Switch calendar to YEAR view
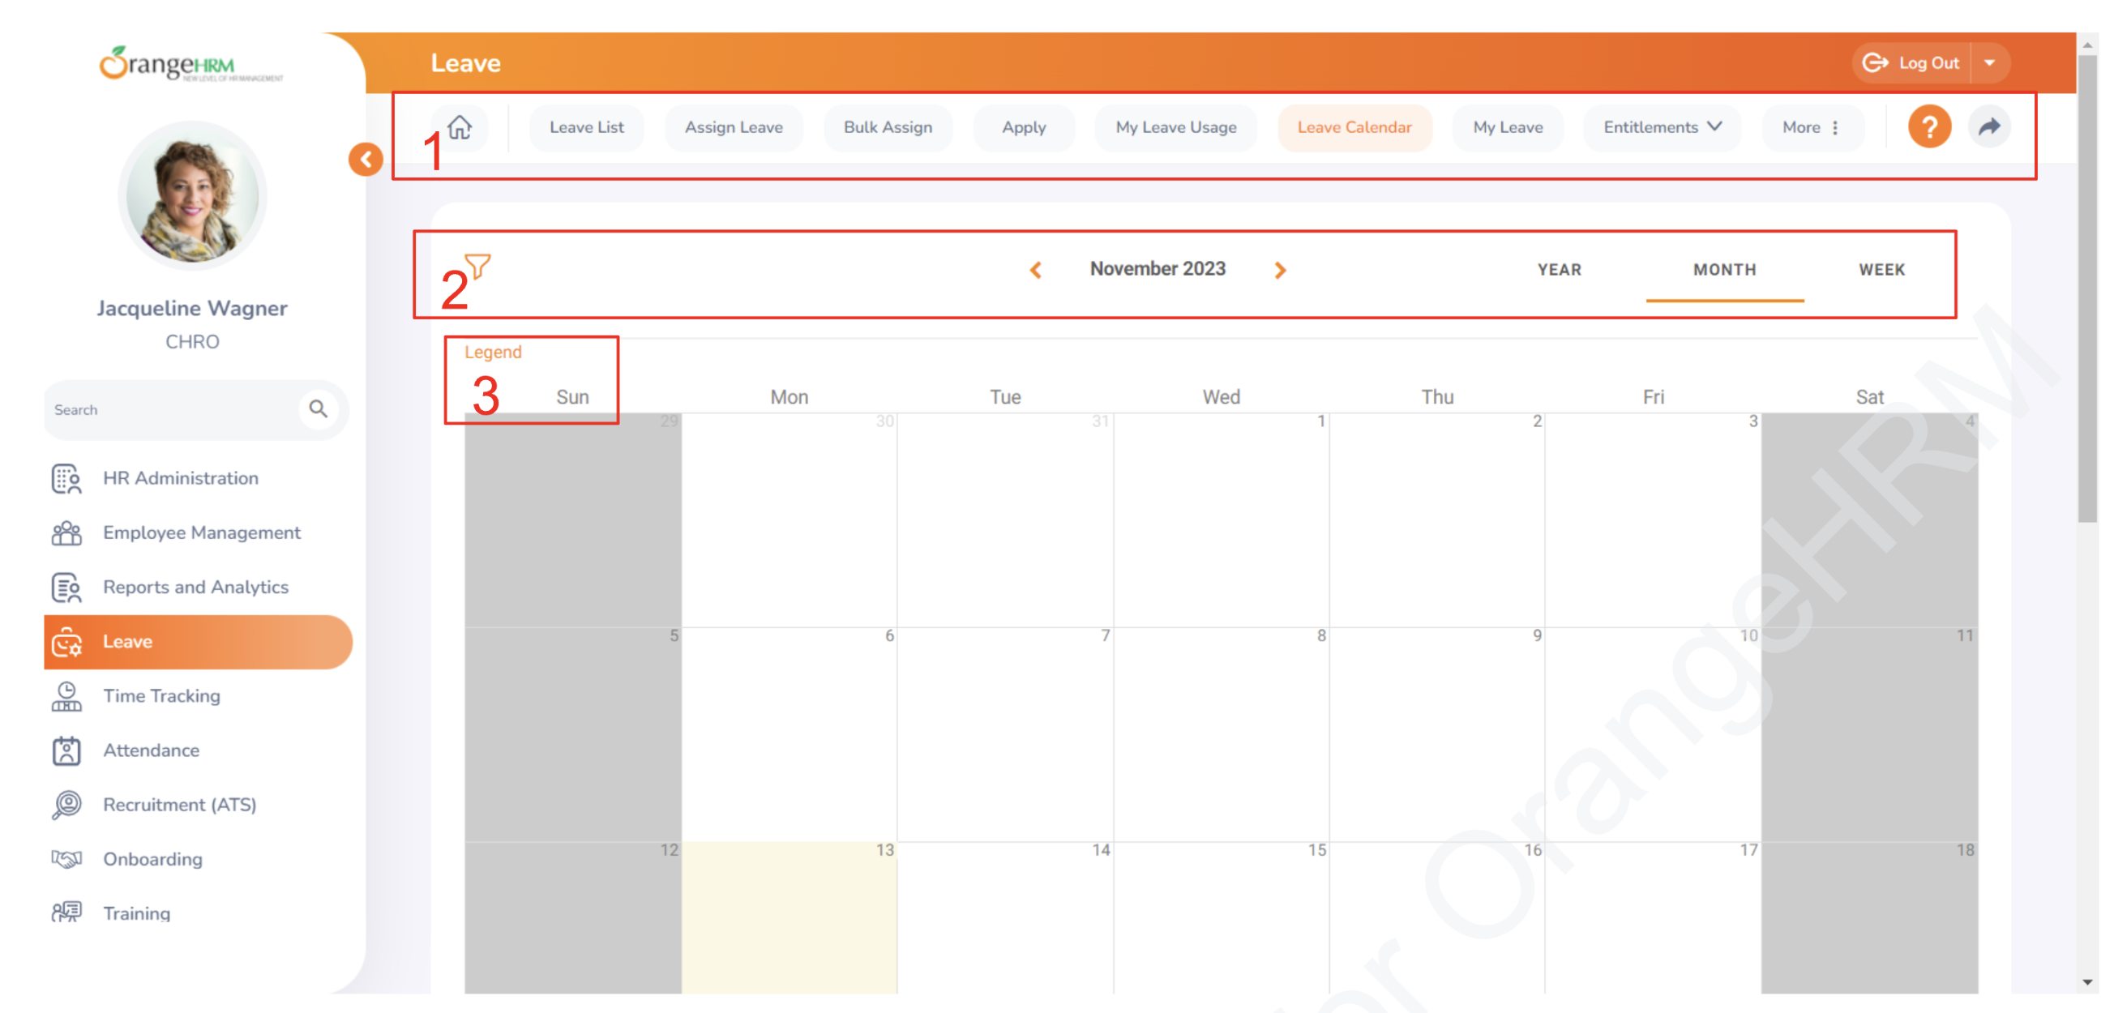 (1560, 270)
